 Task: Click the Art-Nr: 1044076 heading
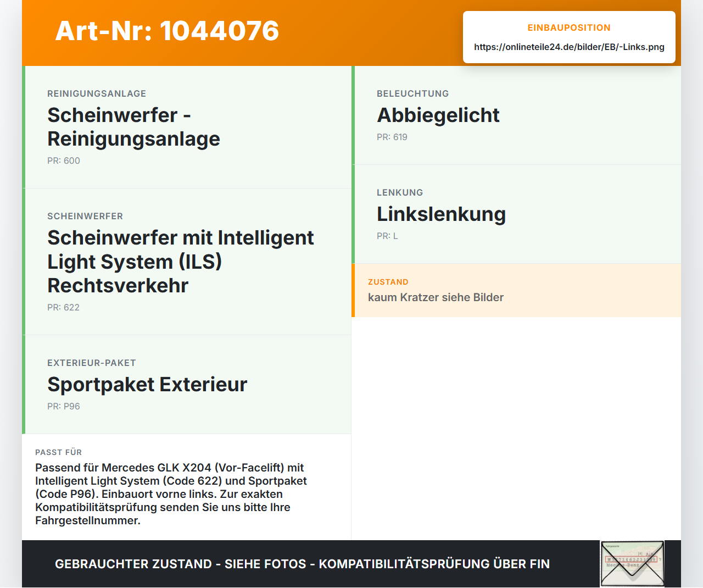click(x=167, y=31)
